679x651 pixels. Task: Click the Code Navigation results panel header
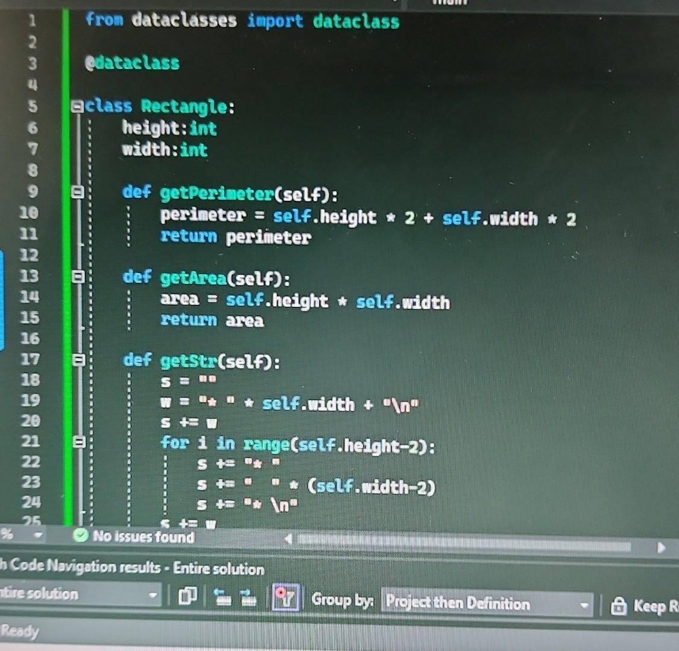coord(133,568)
